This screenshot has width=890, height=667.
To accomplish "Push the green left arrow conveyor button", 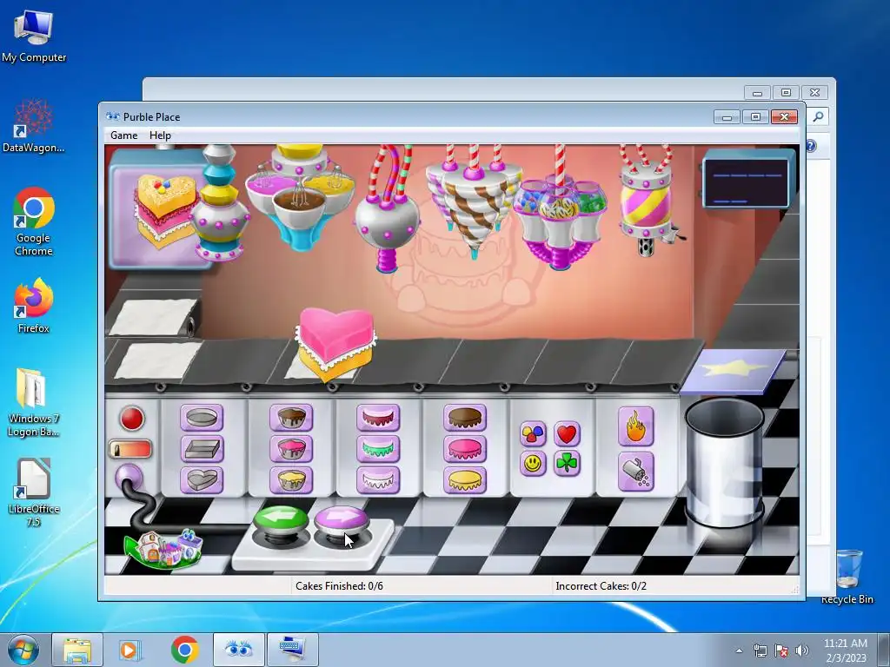I will (281, 522).
